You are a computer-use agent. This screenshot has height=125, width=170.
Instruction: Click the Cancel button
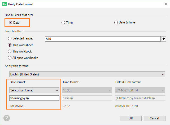click(x=155, y=118)
